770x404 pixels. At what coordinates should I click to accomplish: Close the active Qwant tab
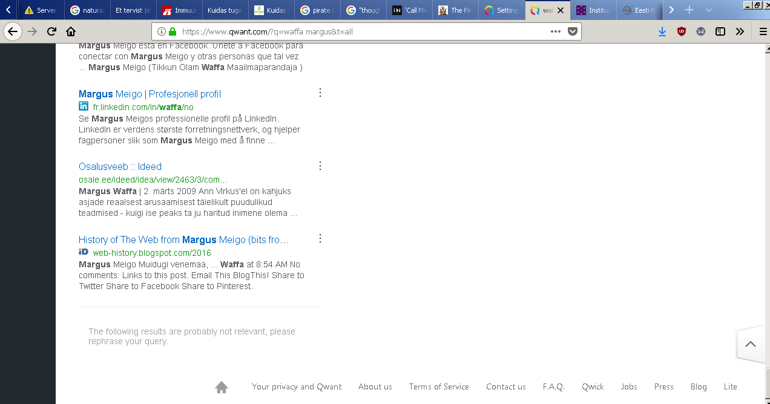coord(561,10)
